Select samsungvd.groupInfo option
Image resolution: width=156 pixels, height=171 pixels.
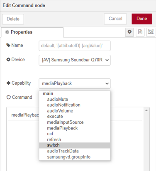coord(75,157)
